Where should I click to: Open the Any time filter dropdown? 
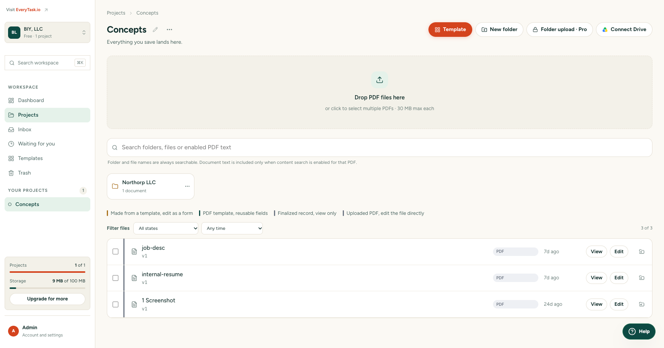coord(232,228)
